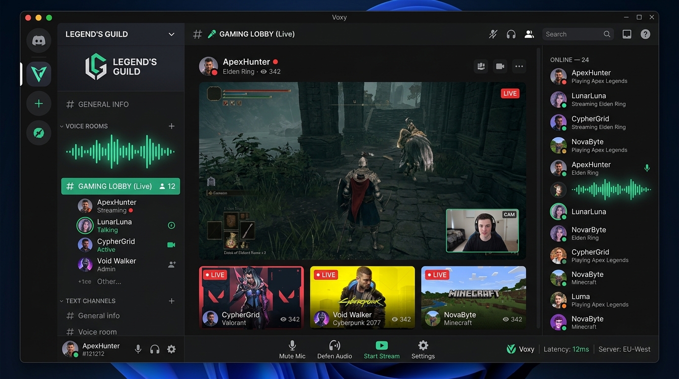
Task: Open the Discord home icon in the server rail
Action: [38, 40]
